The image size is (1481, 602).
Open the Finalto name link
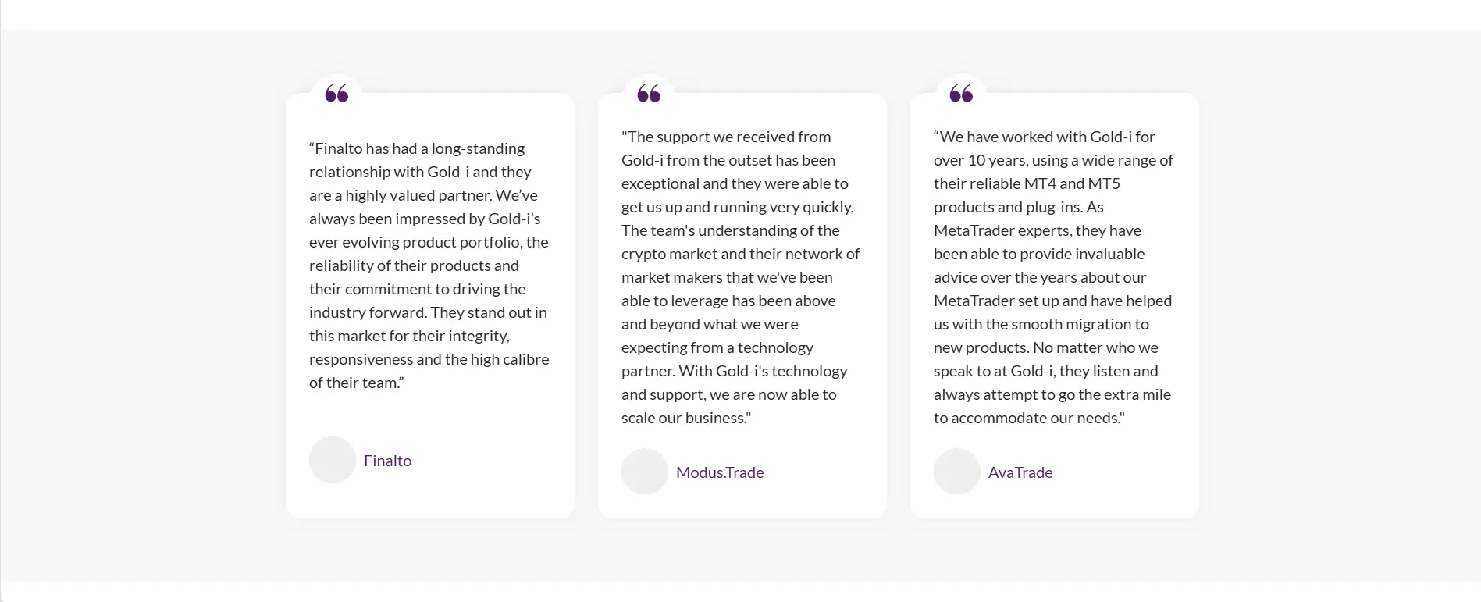click(387, 461)
